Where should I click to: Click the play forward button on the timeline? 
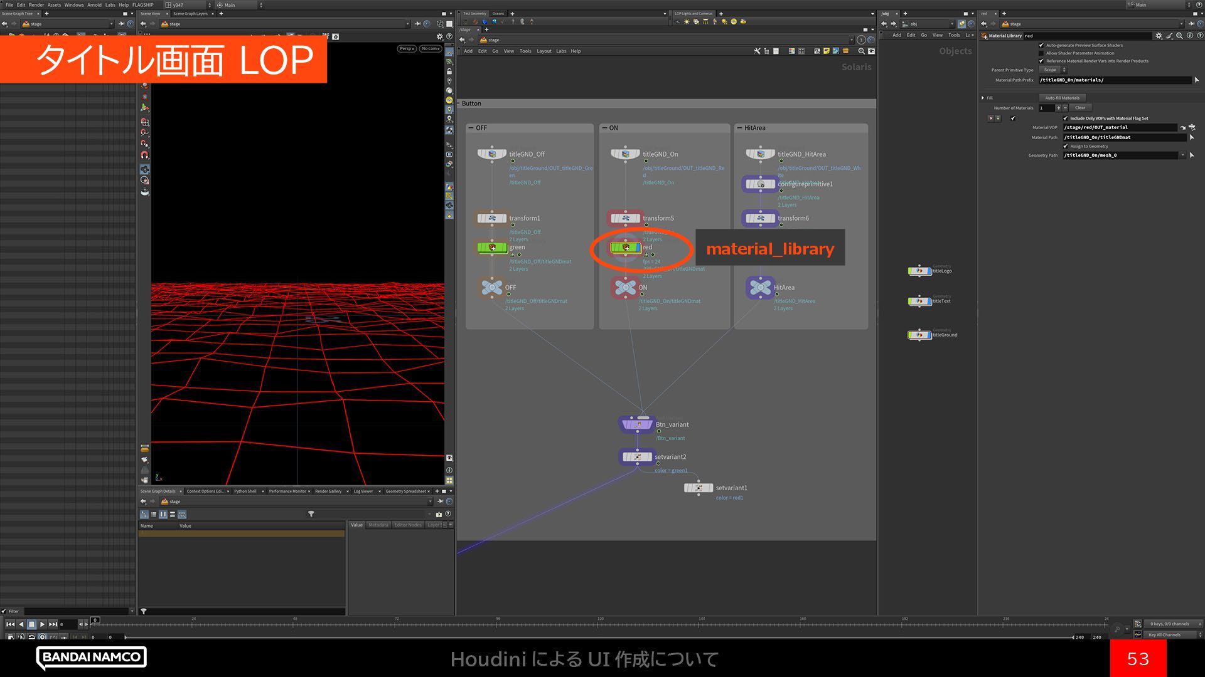tap(42, 624)
